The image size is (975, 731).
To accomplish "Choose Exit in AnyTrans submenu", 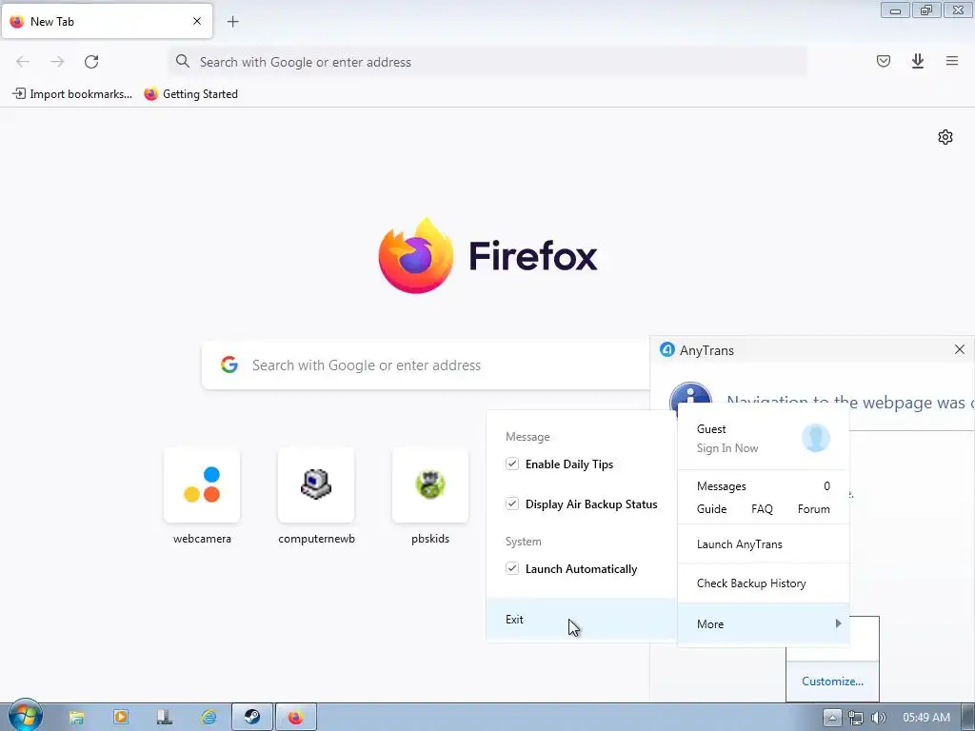I will tap(582, 619).
